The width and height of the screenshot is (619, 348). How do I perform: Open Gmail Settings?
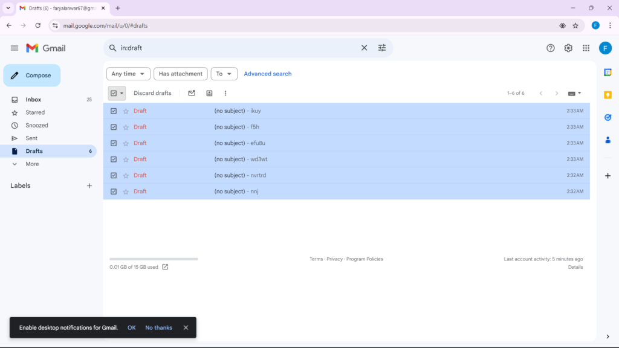(568, 48)
